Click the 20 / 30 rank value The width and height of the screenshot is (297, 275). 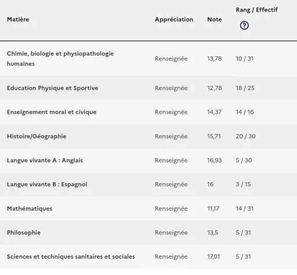tap(245, 136)
